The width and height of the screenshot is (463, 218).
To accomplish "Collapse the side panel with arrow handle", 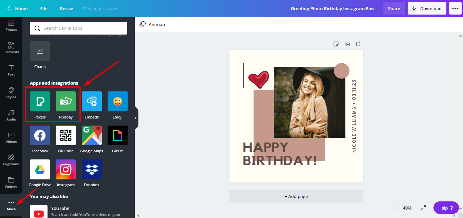I will coord(135,118).
